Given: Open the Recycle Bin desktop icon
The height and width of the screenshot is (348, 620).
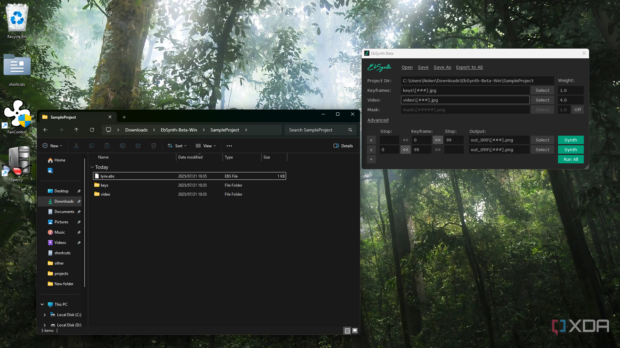Looking at the screenshot, I should click(x=17, y=21).
